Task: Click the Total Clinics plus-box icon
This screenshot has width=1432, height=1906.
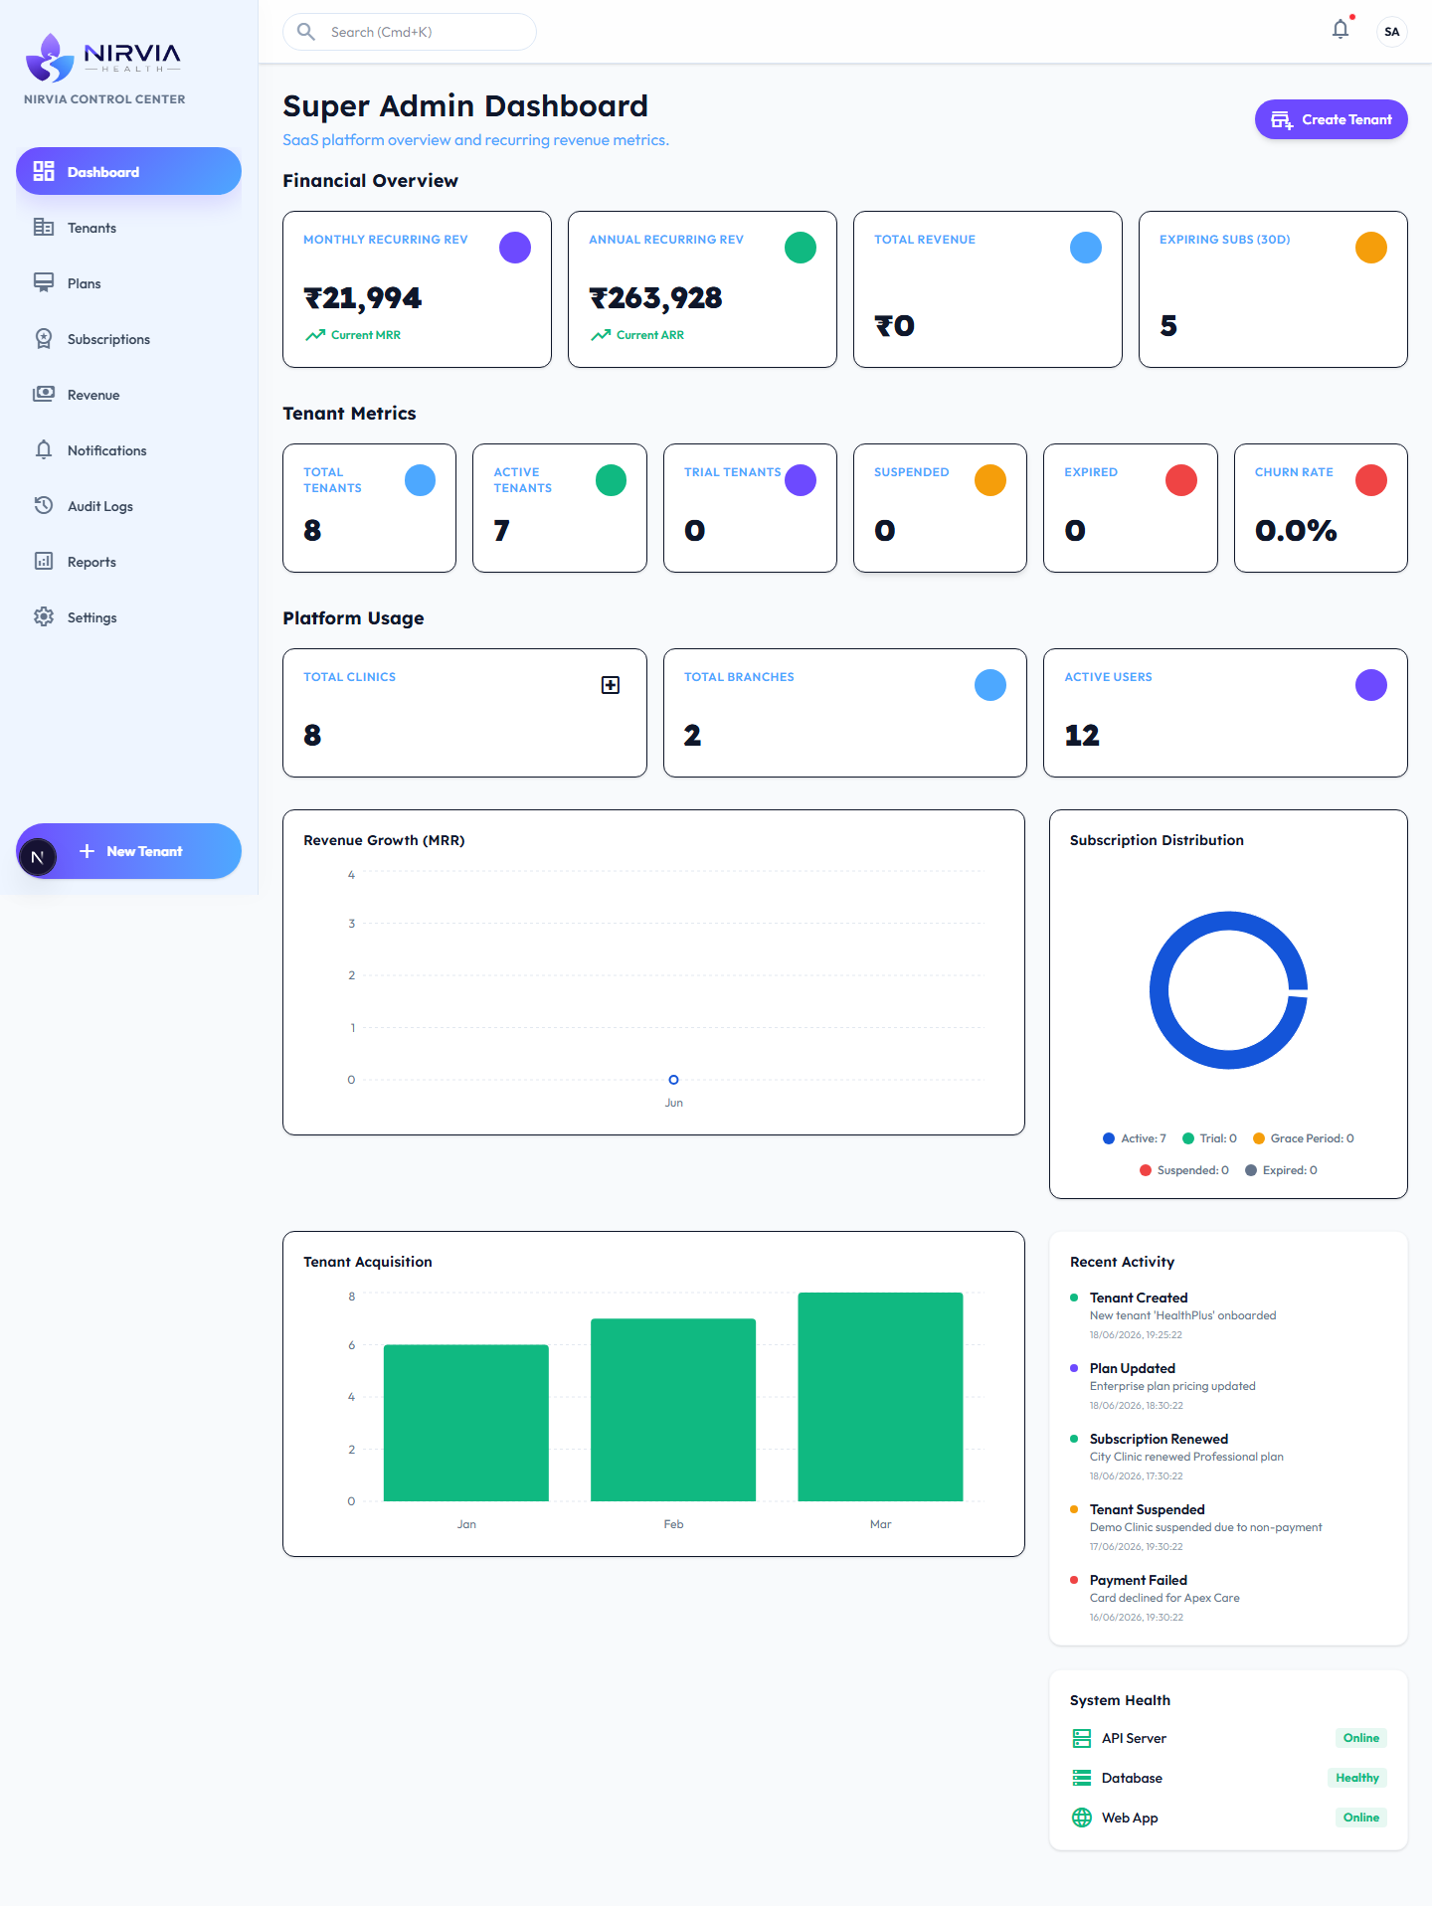Action: [611, 685]
